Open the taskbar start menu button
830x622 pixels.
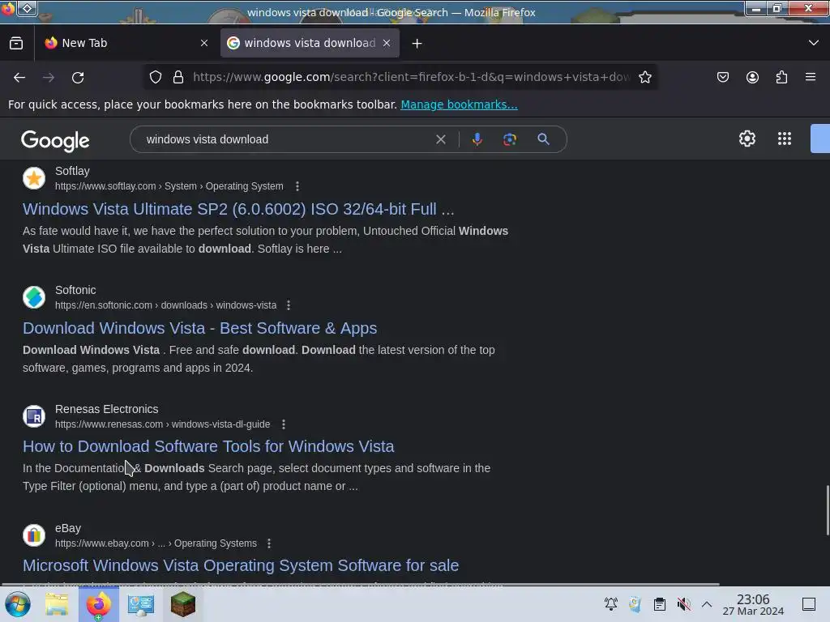point(18,604)
